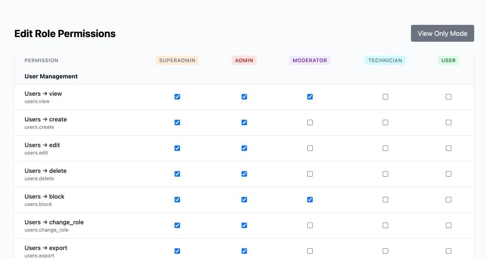Click the 'Users → view' label
Screen dimensions: 486x258
[43, 94]
